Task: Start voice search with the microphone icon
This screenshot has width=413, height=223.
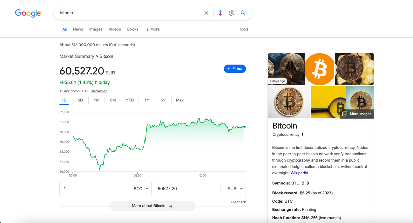Action: [220, 13]
